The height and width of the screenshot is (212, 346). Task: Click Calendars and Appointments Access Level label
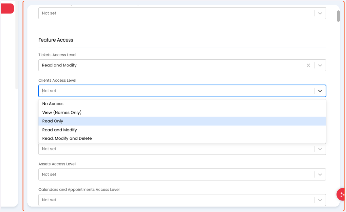(79, 190)
